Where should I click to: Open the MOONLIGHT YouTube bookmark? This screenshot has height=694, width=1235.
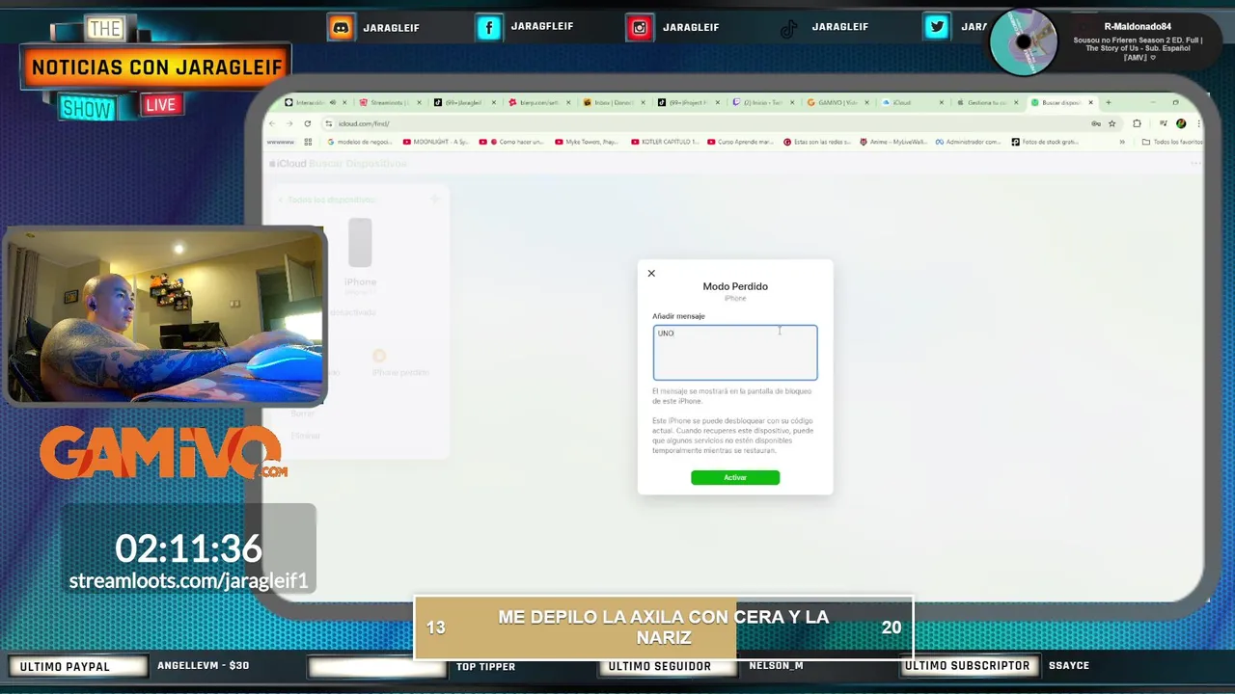pos(436,142)
